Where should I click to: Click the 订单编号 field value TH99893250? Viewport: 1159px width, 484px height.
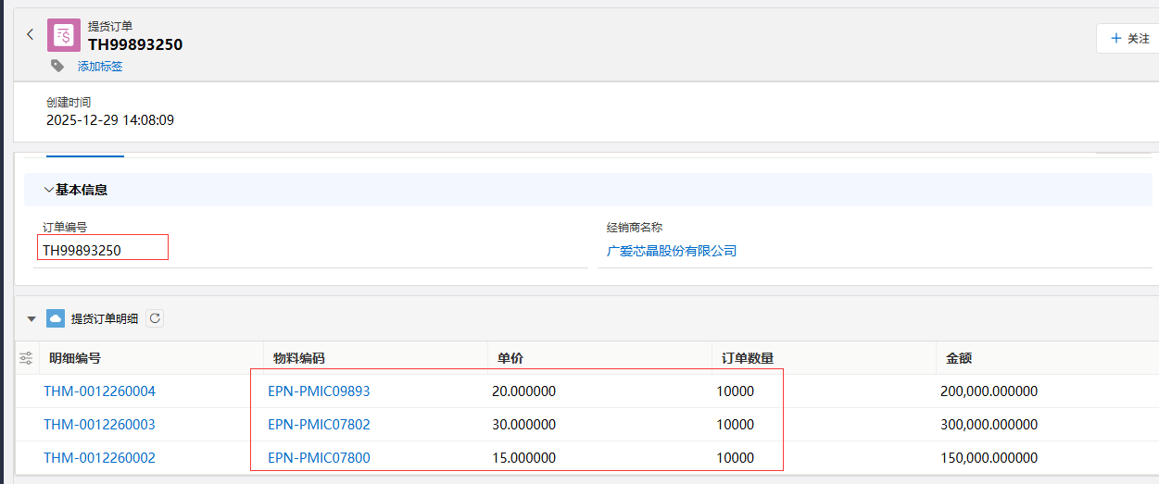coord(82,251)
